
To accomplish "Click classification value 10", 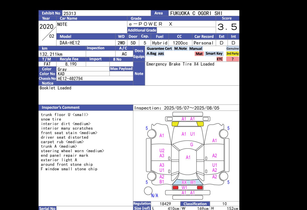I will click(224, 204).
